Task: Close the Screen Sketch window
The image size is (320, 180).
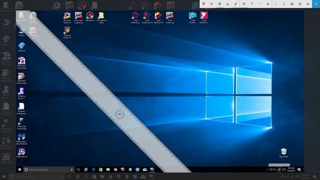Action: tap(316, 4)
